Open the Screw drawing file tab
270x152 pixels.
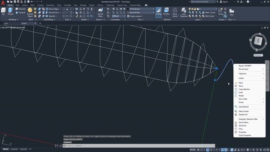point(24,23)
